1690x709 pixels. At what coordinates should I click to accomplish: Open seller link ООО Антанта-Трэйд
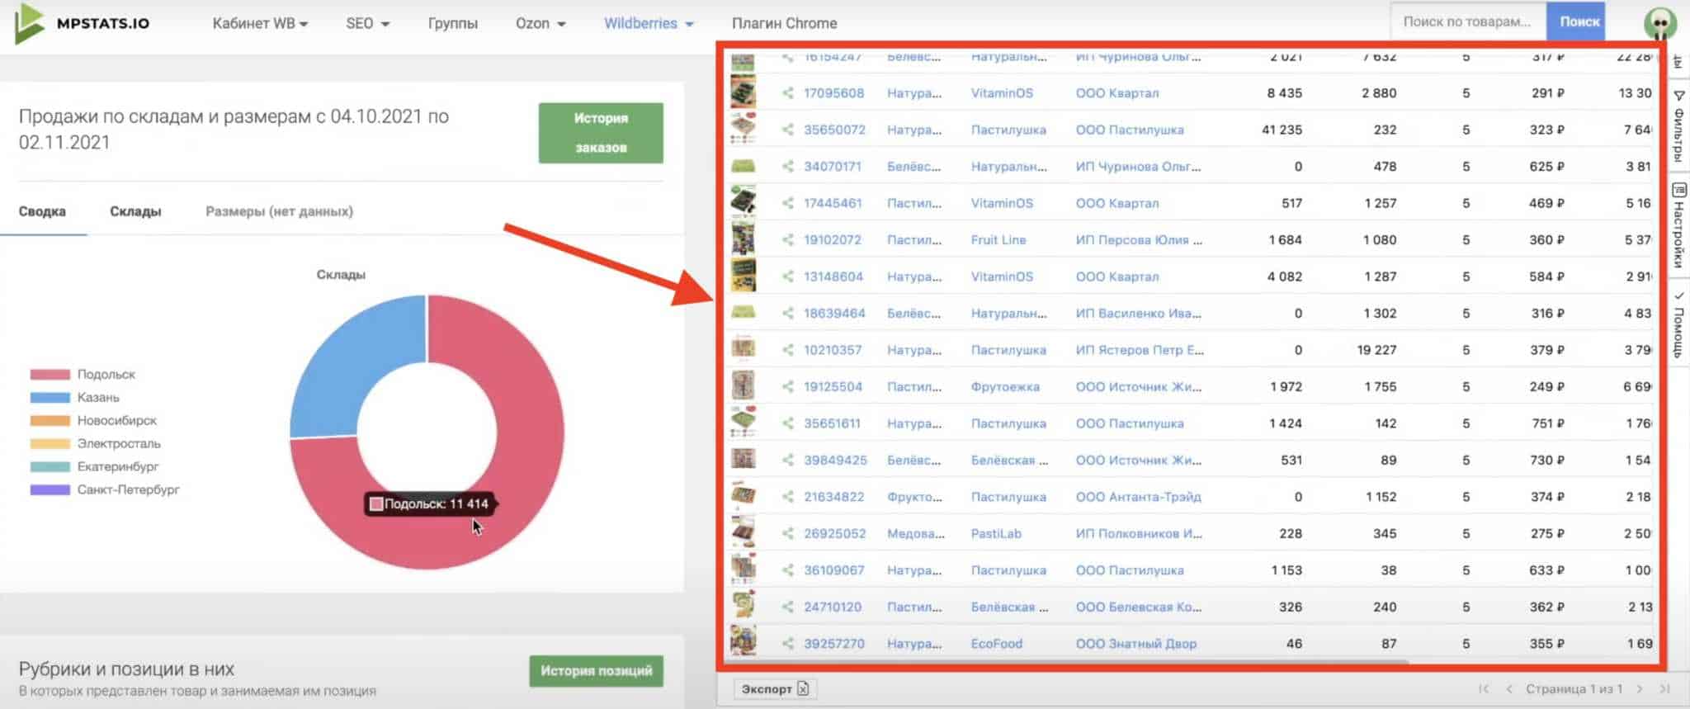(1138, 497)
